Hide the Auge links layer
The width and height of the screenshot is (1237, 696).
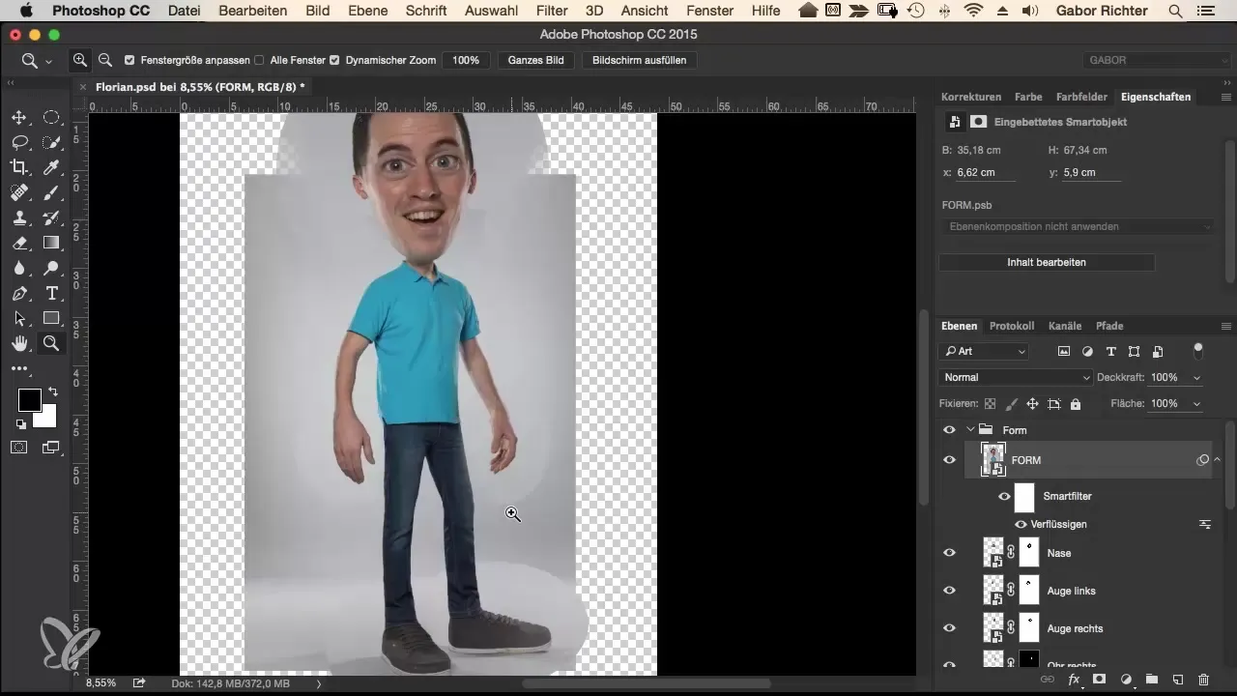(949, 591)
